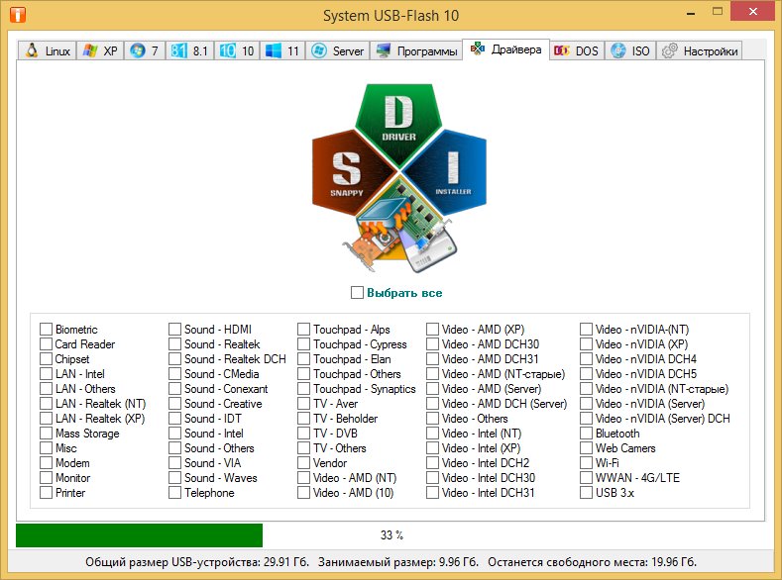
Task: Click the Windows XP flag tab icon
Action: click(x=90, y=51)
